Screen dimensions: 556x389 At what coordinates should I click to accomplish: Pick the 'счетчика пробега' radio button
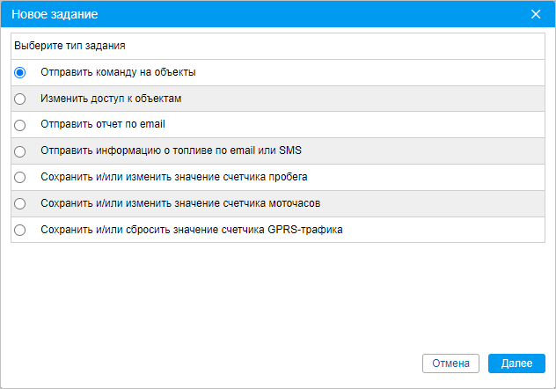coord(20,177)
